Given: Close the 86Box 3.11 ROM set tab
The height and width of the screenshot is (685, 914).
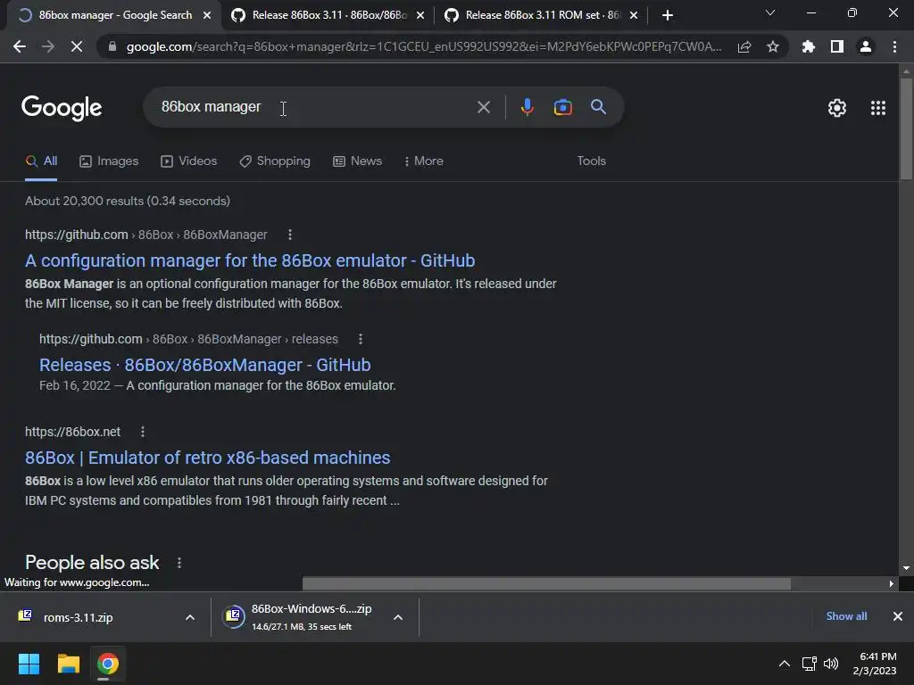Looking at the screenshot, I should [x=634, y=15].
